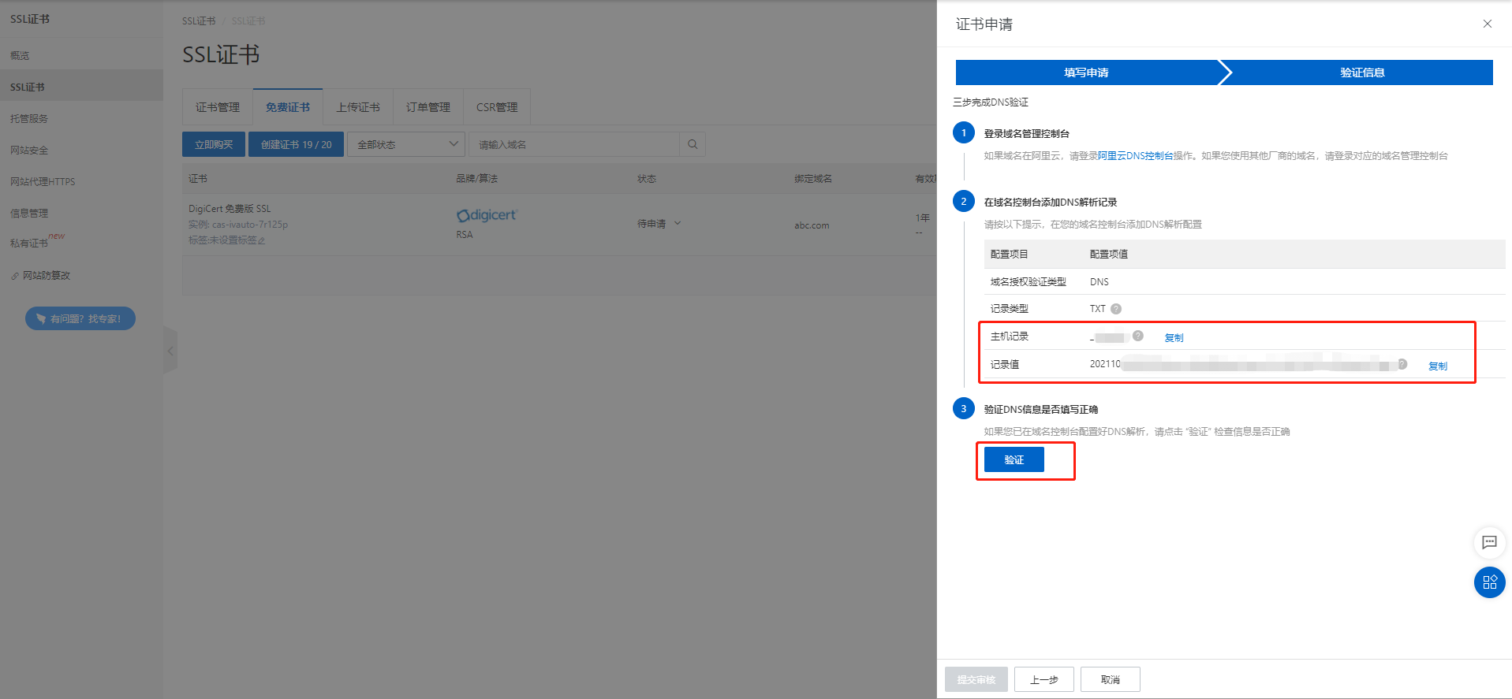Open the blue apps grid floating icon

click(x=1489, y=582)
